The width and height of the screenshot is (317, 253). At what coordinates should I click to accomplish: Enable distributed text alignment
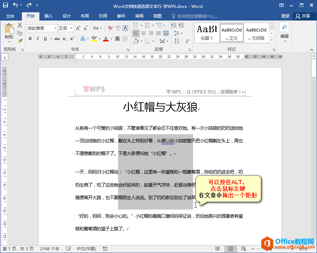pos(166,33)
